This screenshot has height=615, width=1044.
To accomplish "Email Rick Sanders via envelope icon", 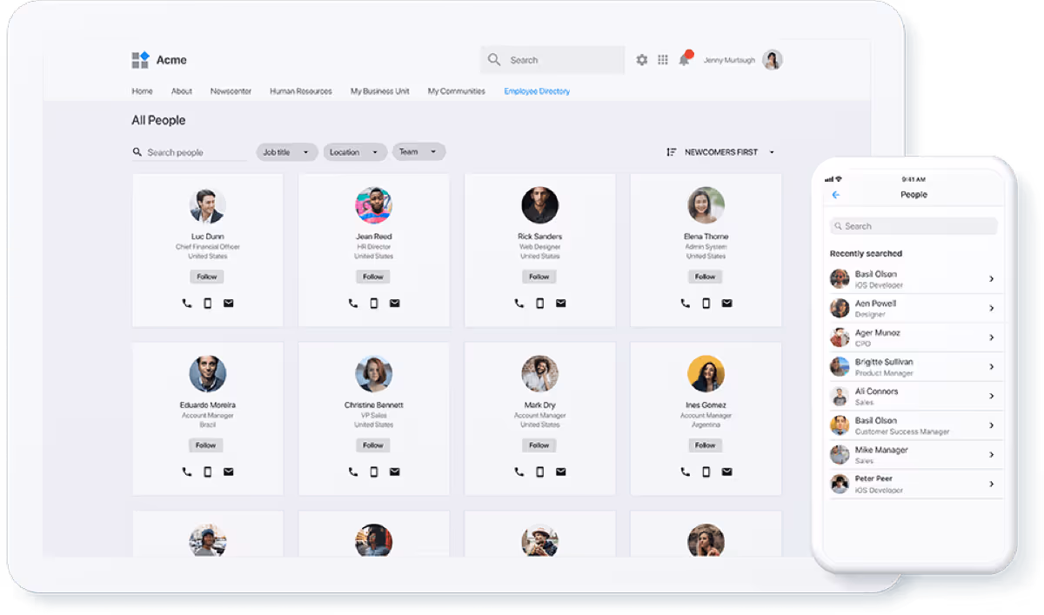I will pos(561,304).
